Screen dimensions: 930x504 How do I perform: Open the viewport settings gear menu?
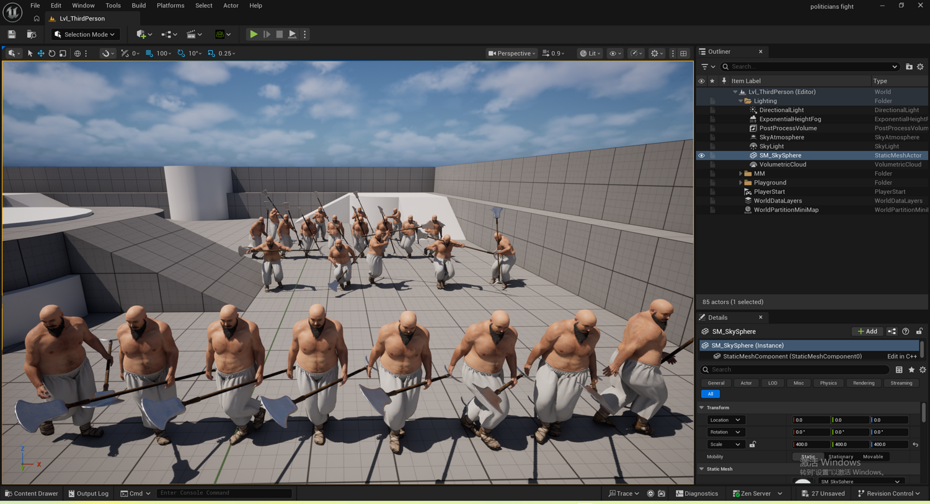pyautogui.click(x=657, y=54)
